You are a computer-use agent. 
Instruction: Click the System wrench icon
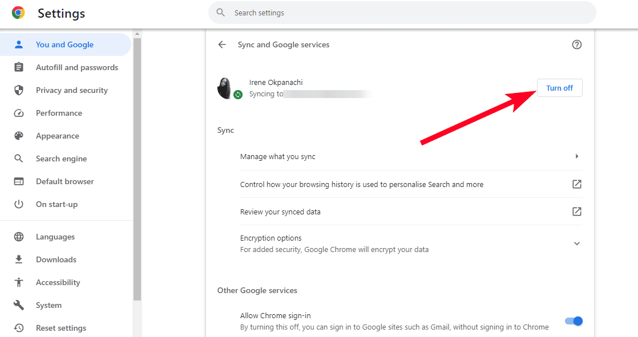click(19, 305)
